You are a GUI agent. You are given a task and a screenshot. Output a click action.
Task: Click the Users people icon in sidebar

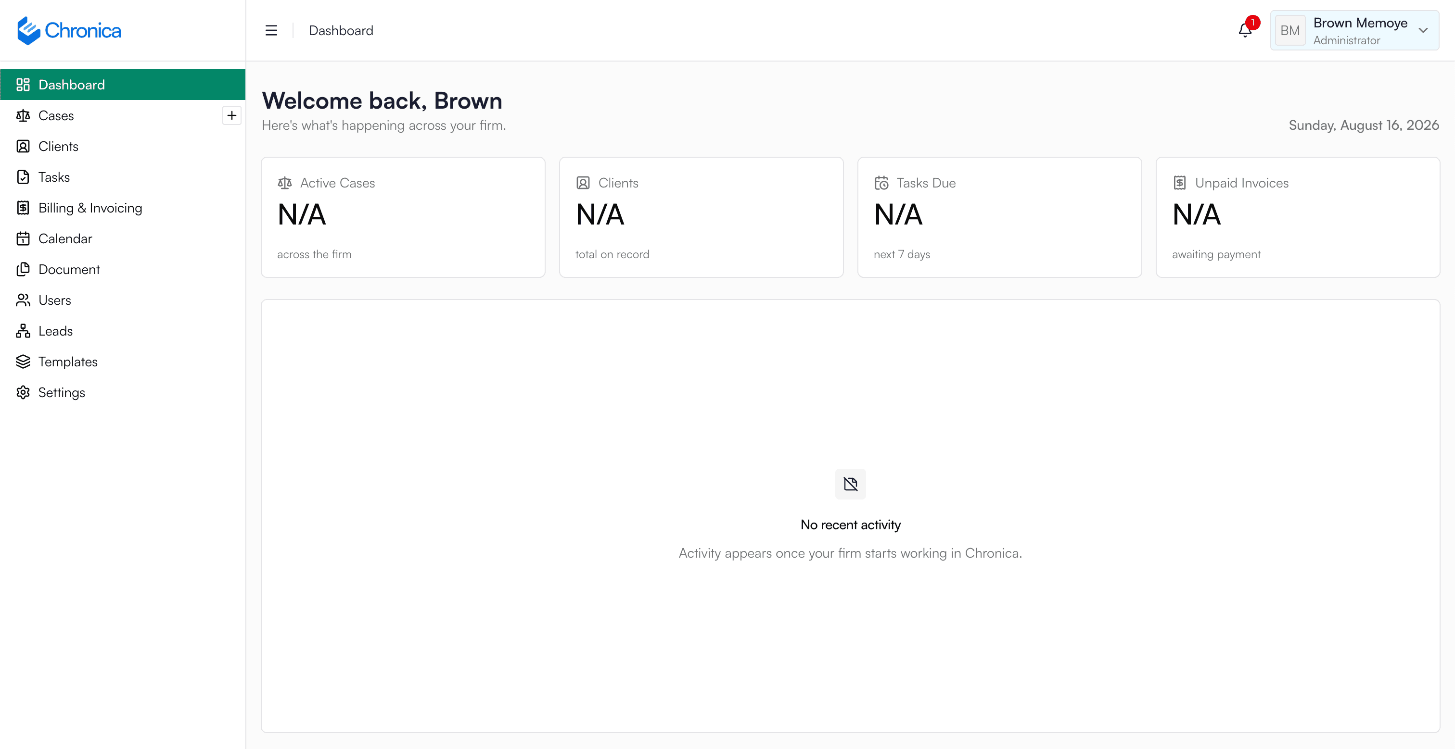[x=23, y=300]
